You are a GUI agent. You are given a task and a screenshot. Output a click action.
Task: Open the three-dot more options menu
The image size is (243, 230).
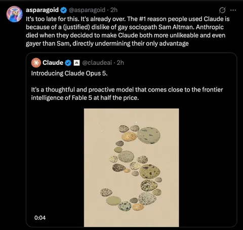click(233, 10)
